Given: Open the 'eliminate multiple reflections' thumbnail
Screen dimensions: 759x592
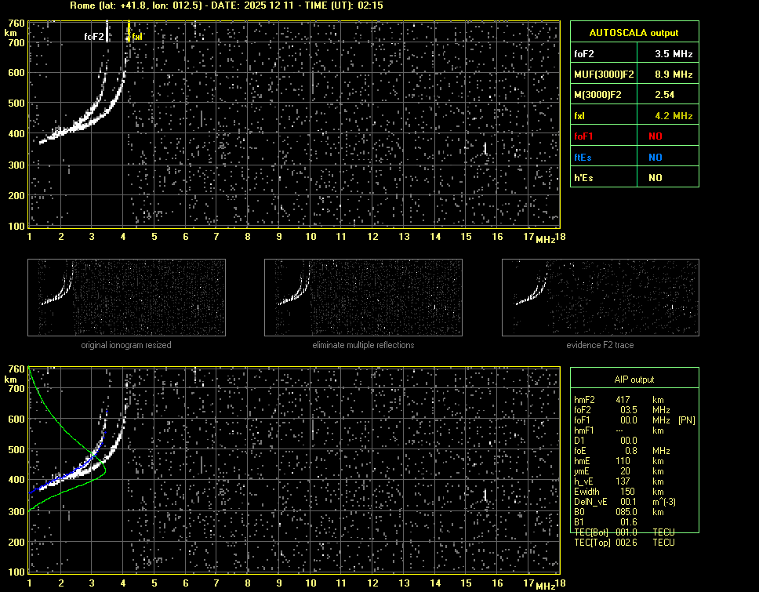Looking at the screenshot, I should [x=363, y=298].
